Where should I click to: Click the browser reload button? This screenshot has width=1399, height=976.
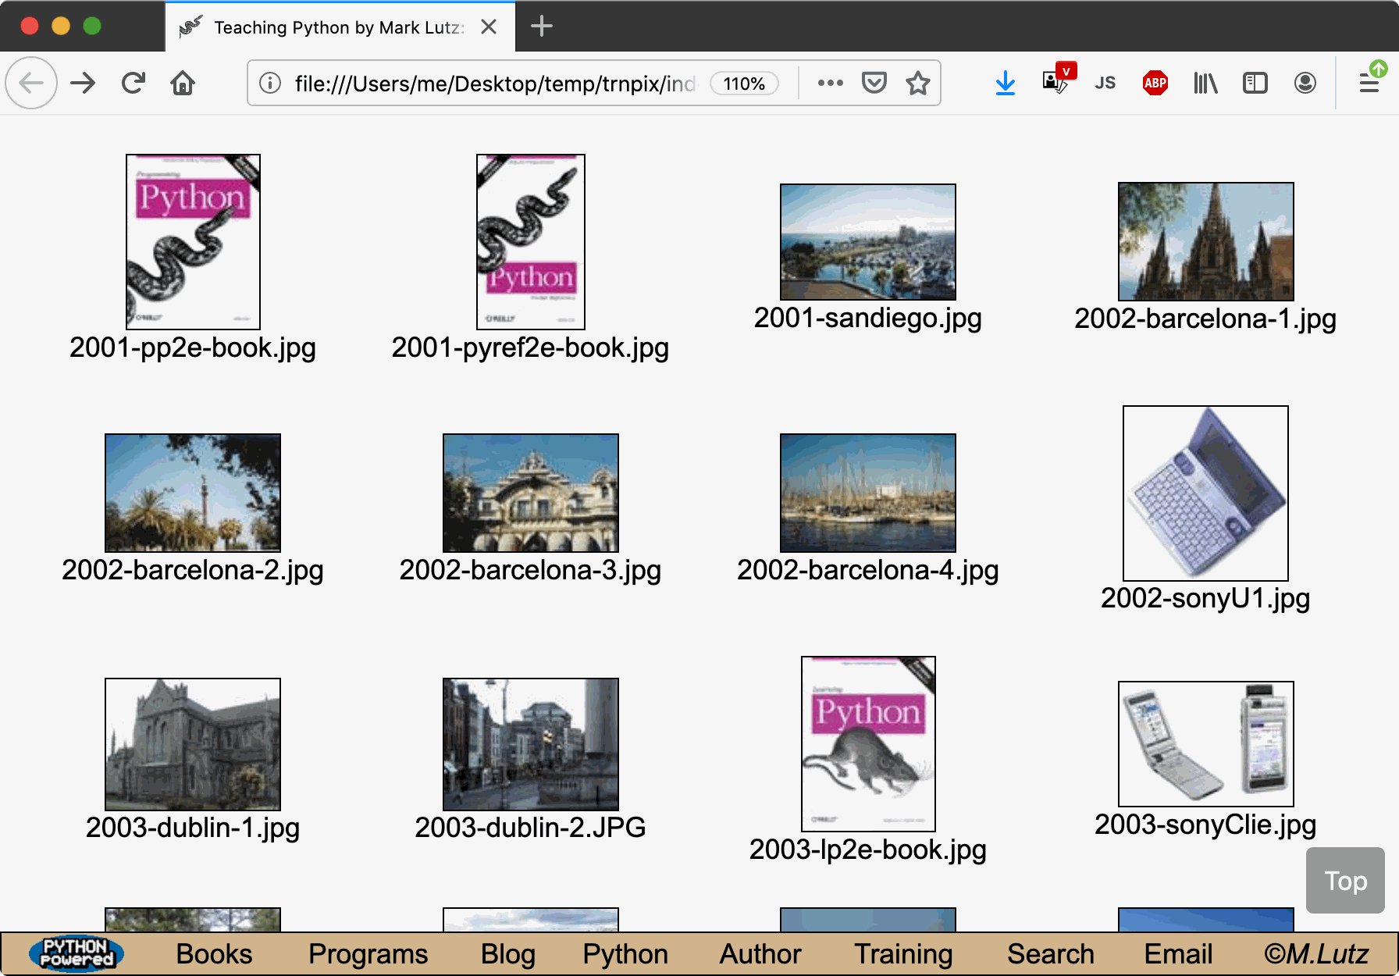[133, 83]
